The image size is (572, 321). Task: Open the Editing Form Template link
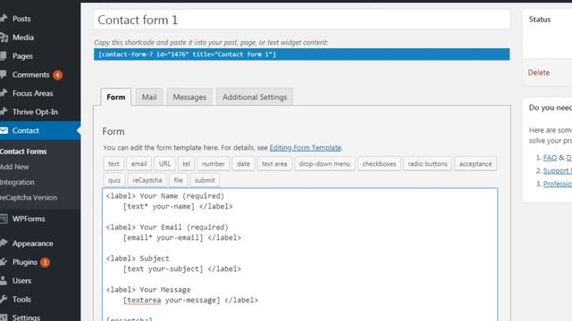point(305,148)
